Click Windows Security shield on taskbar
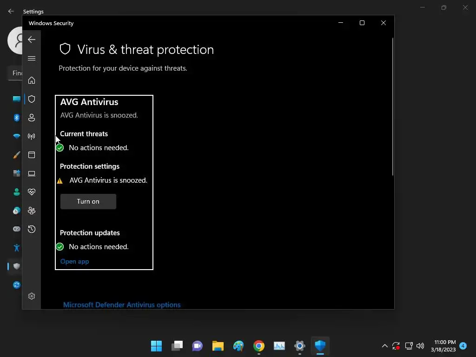Viewport: 476px width, 357px height. click(320, 346)
